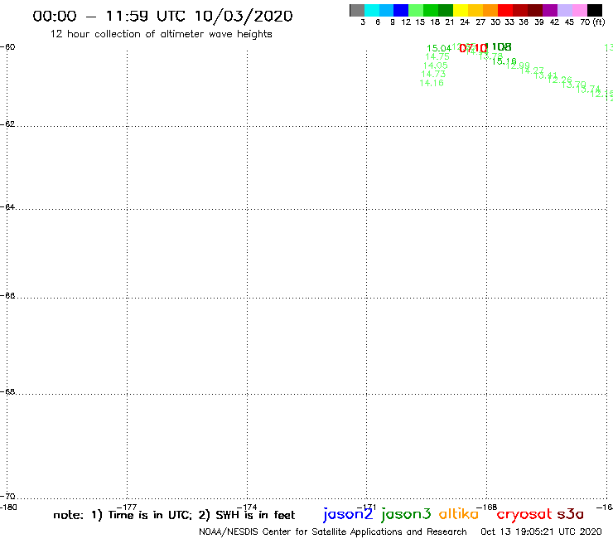Click subtitle '12 hour collection of altimeter wave heights'
This screenshot has height=539, width=613.
161,34
